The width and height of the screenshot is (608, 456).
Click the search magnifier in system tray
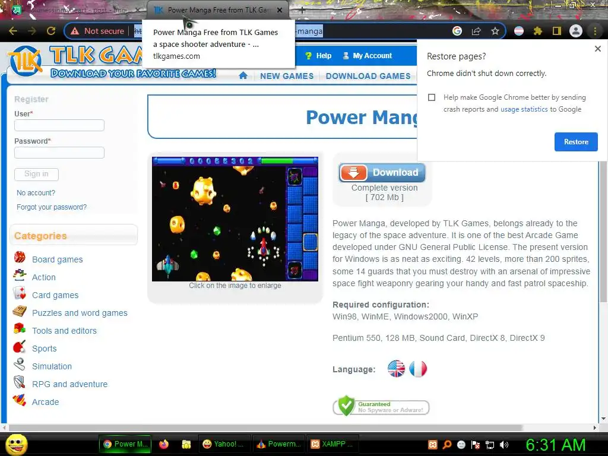point(446,445)
